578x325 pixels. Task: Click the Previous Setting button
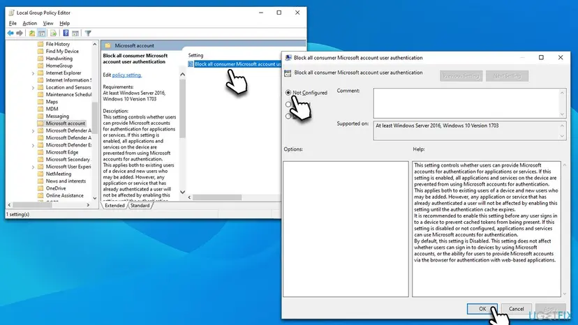tap(461, 76)
